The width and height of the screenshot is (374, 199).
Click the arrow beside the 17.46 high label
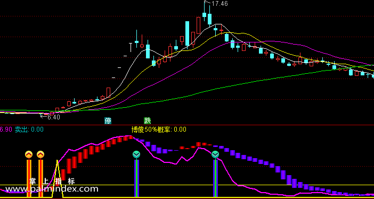coord(208,3)
